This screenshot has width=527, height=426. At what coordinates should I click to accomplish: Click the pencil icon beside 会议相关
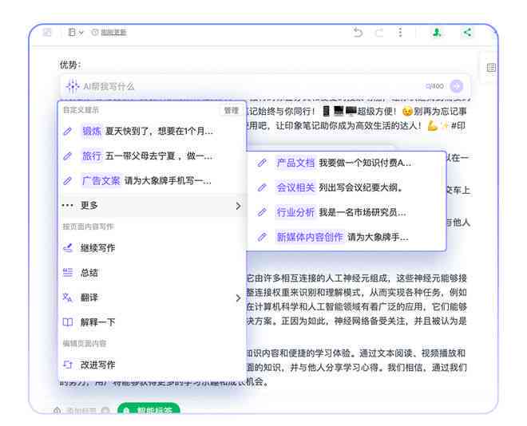262,187
